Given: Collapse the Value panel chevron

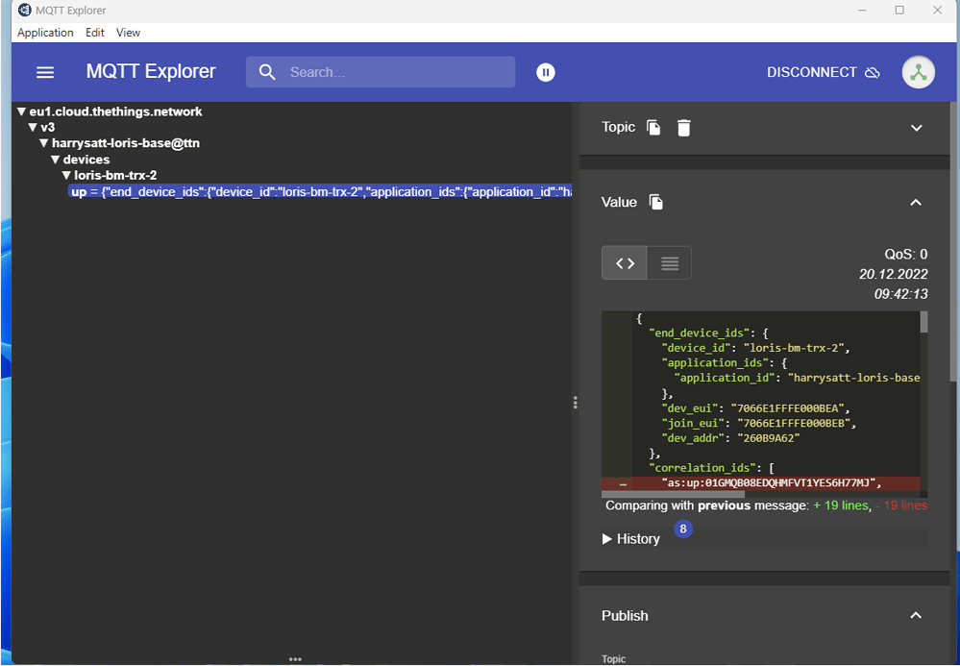Looking at the screenshot, I should (916, 202).
